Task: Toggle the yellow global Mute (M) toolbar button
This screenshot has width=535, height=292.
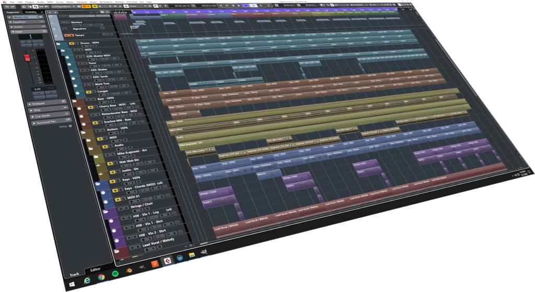Action: (x=95, y=6)
